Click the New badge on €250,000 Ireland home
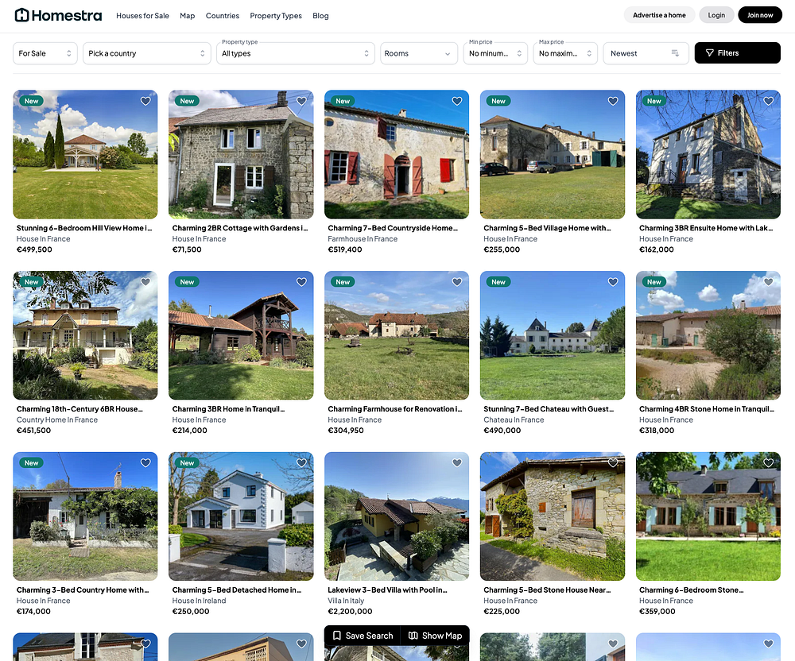Viewport: 795px width, 661px height. click(187, 462)
